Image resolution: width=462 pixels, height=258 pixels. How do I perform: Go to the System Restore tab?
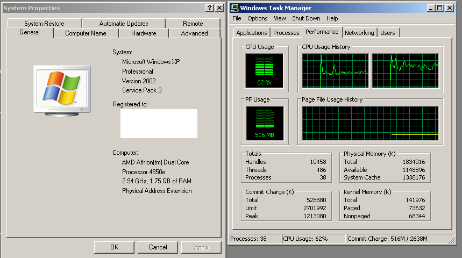44,24
